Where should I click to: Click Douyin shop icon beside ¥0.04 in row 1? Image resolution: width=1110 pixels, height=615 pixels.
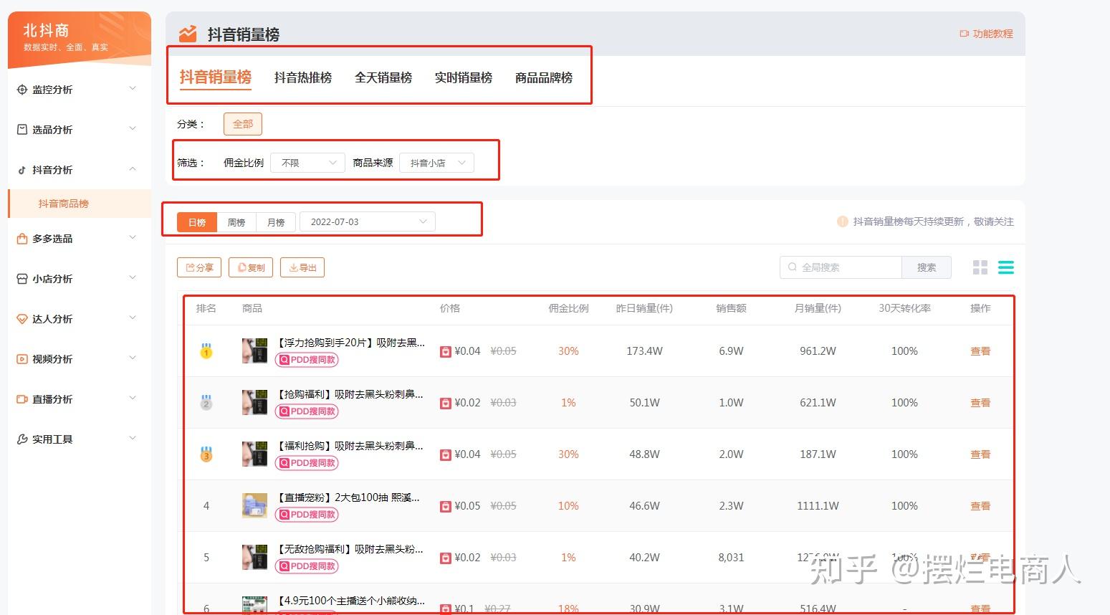tap(446, 351)
